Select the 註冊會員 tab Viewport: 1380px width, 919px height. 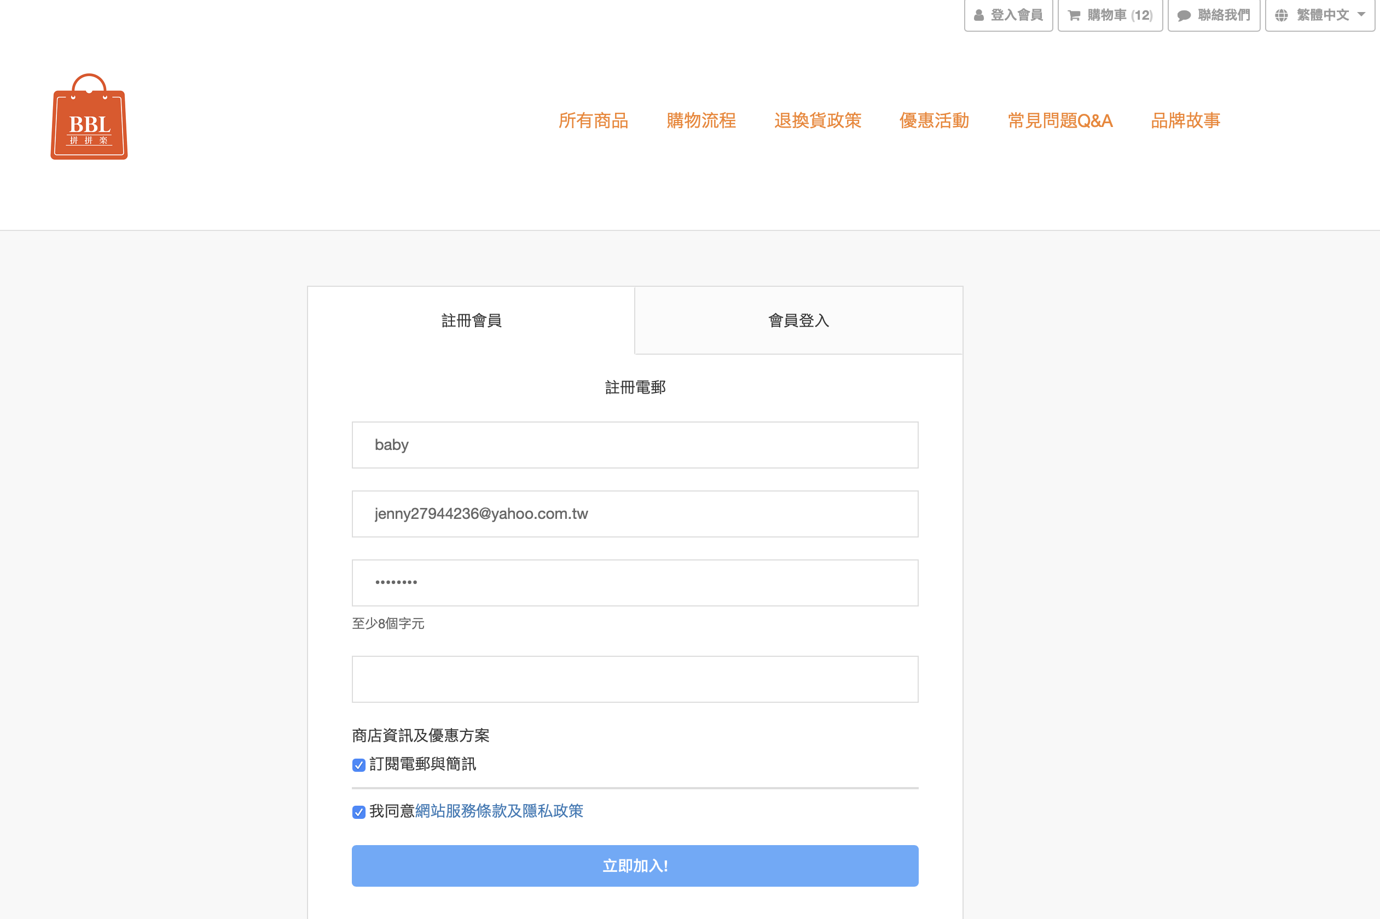tap(471, 321)
